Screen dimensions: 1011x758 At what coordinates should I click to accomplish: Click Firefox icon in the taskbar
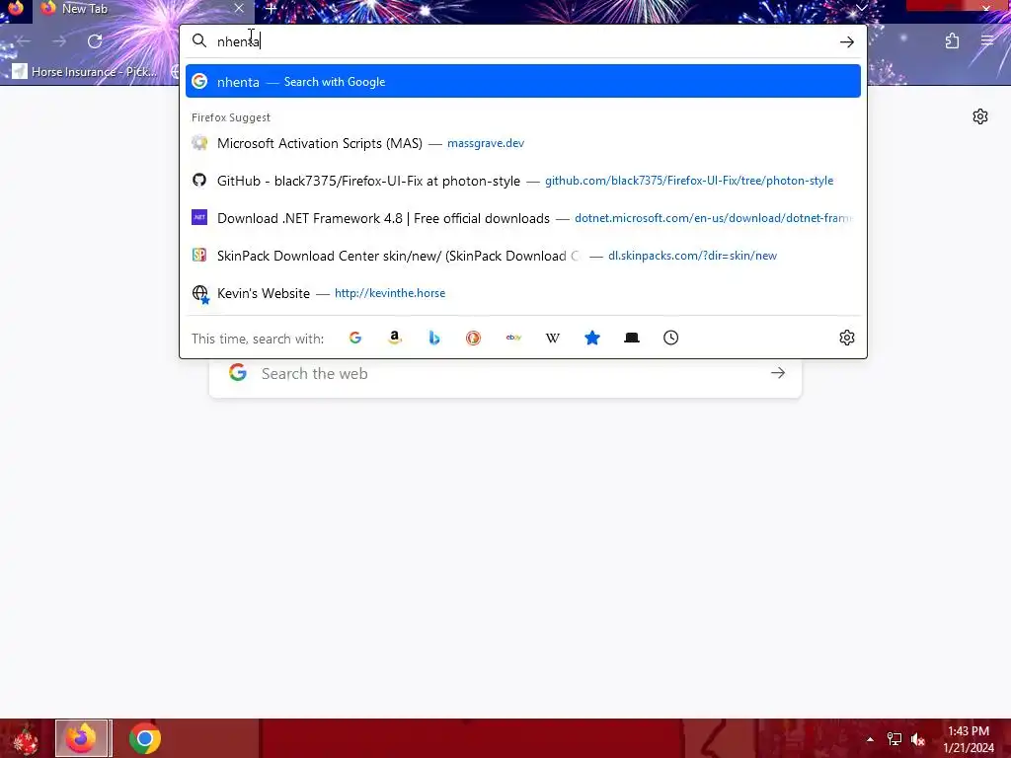[83, 738]
